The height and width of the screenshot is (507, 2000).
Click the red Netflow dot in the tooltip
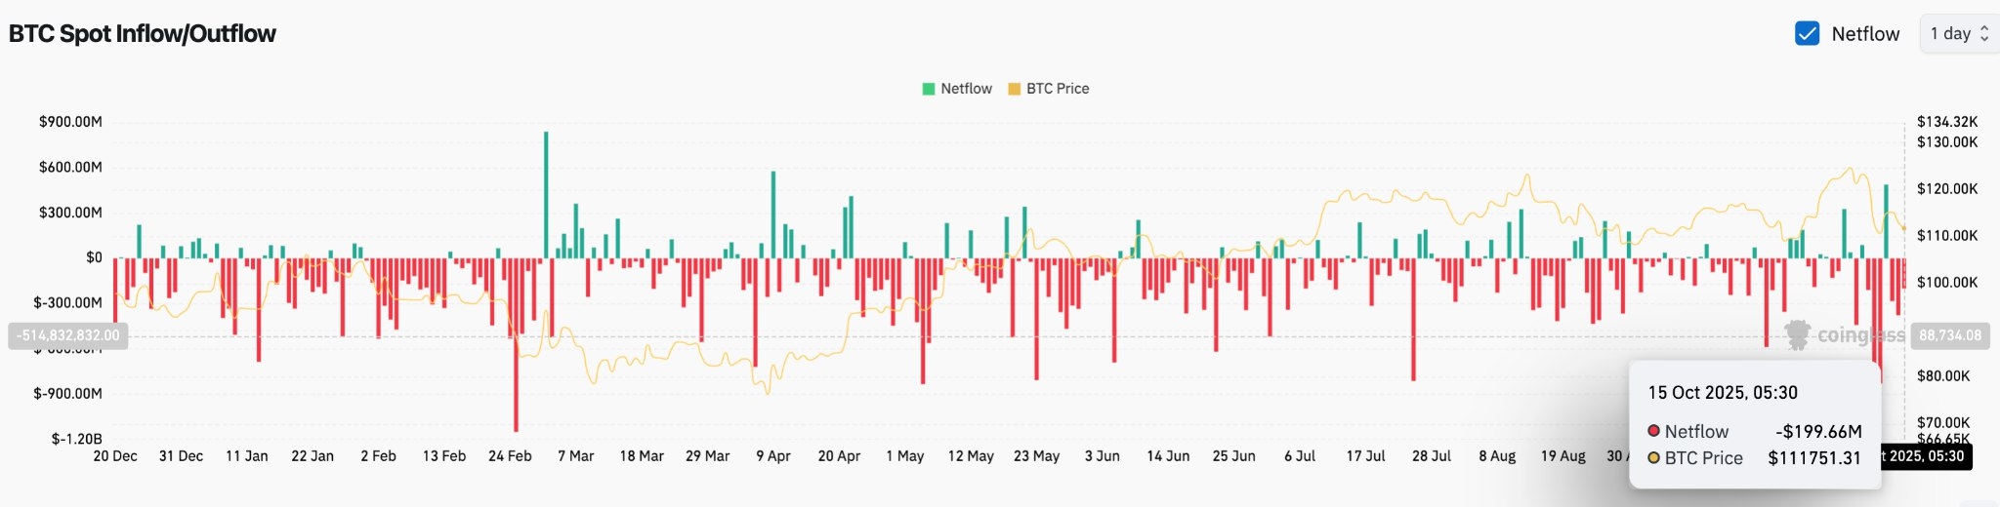point(1653,431)
